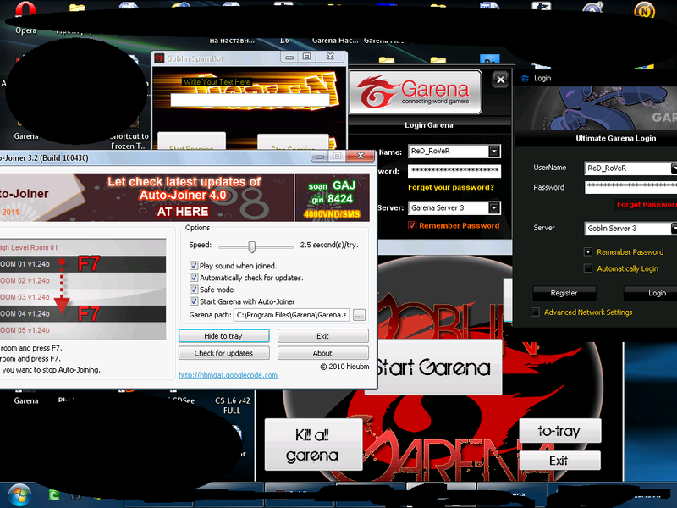Toggle Play sound when joined
Screen dimensions: 677x508
pos(194,264)
